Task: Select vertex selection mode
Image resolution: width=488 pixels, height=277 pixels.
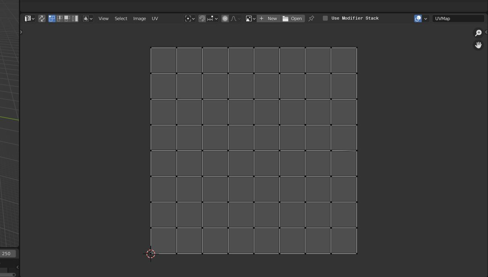Action: 52,19
